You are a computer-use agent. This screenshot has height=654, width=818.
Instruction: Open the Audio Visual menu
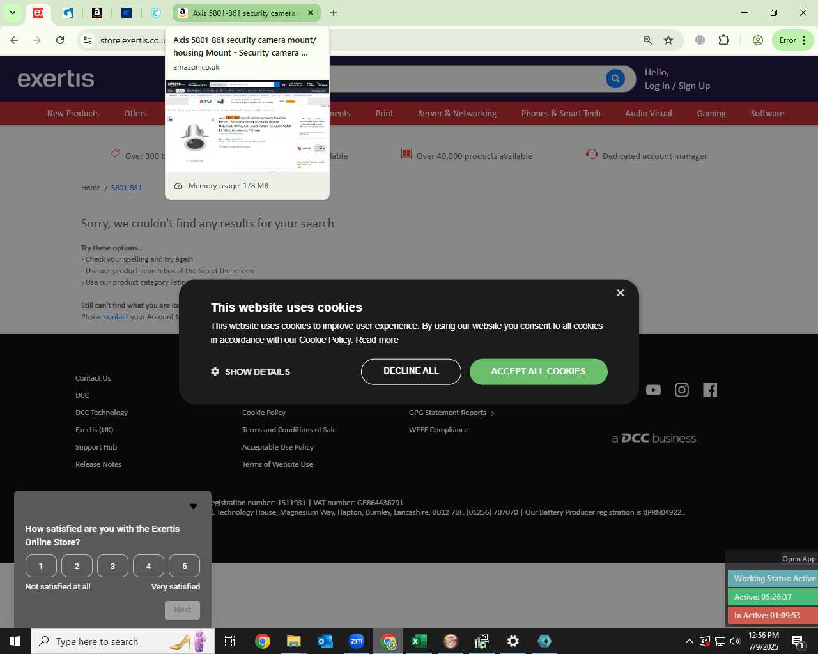(649, 113)
